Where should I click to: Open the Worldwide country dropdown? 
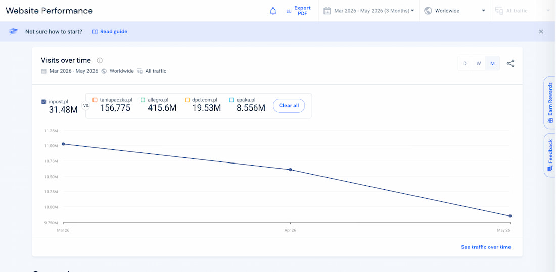point(455,11)
